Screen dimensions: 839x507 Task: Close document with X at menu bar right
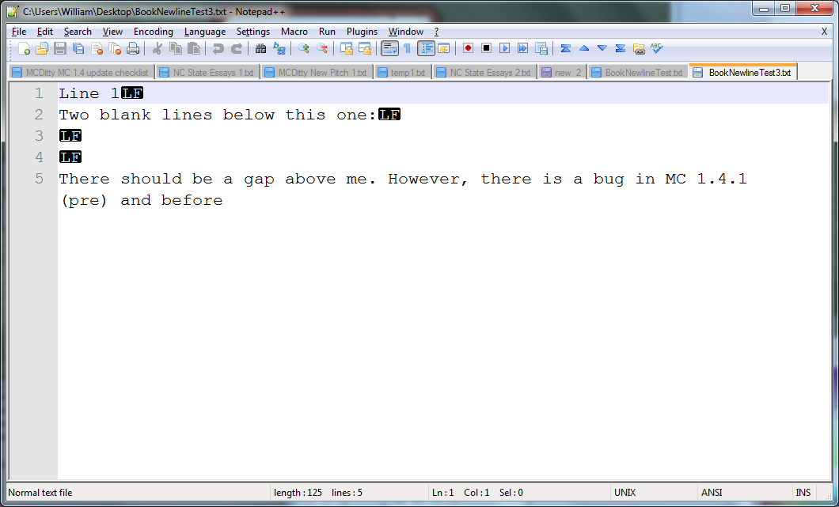point(824,32)
